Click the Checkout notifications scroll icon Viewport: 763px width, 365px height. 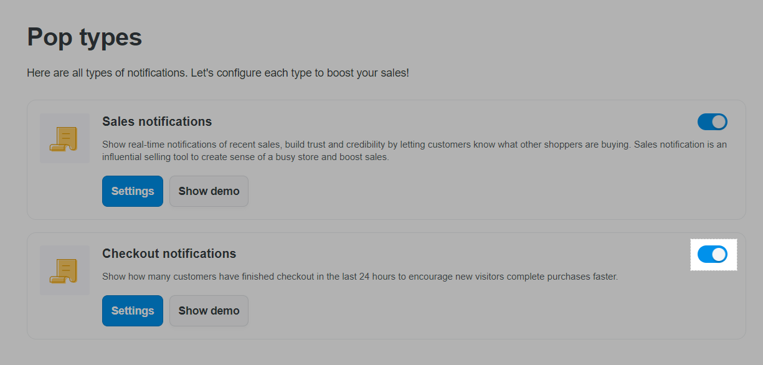tap(63, 270)
